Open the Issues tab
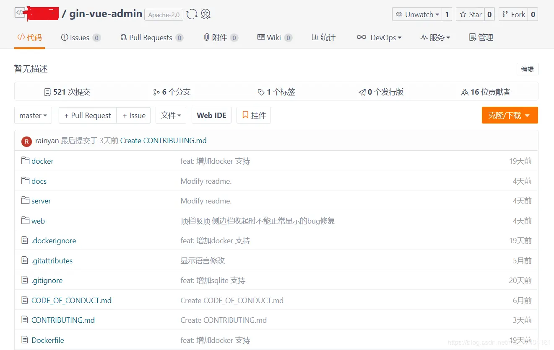Image resolution: width=554 pixels, height=350 pixels. tap(81, 37)
